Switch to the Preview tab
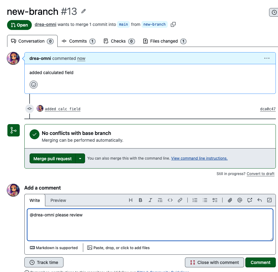Screen dimensions: 278x272 tap(58, 200)
